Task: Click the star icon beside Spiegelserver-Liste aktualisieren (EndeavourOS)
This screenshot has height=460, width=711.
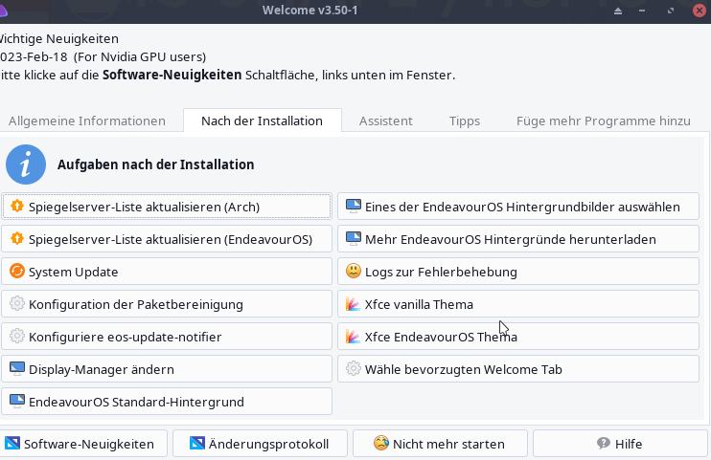Action: (x=17, y=238)
